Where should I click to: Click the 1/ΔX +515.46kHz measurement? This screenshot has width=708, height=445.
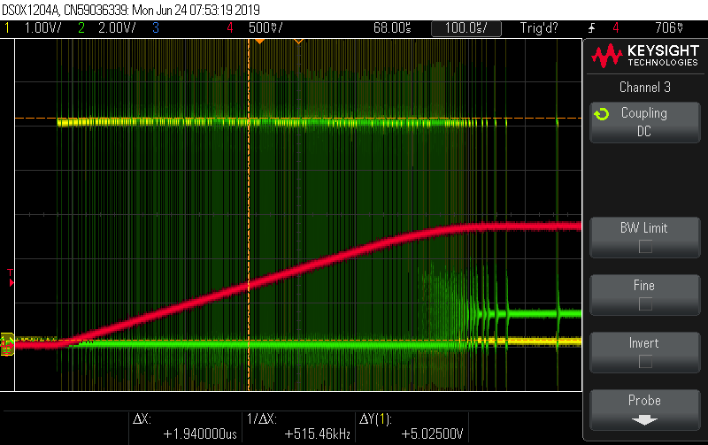tap(299, 427)
